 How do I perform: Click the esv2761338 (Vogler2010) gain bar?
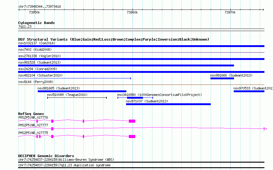pyautogui.click(x=141, y=59)
